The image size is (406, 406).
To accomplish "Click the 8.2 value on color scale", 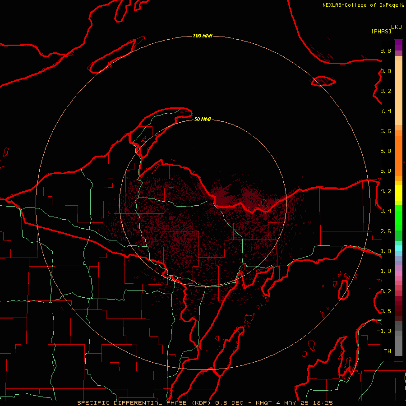I will pyautogui.click(x=386, y=91).
